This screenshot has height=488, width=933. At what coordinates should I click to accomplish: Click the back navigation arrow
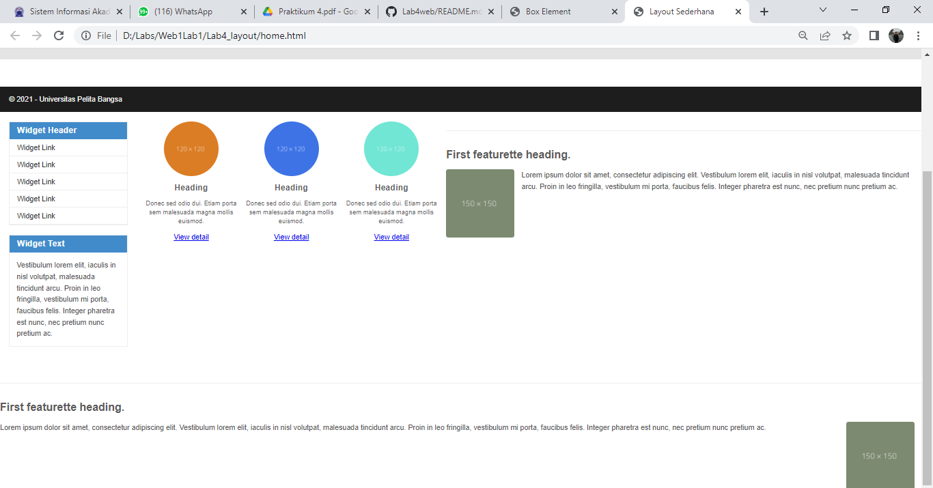14,35
